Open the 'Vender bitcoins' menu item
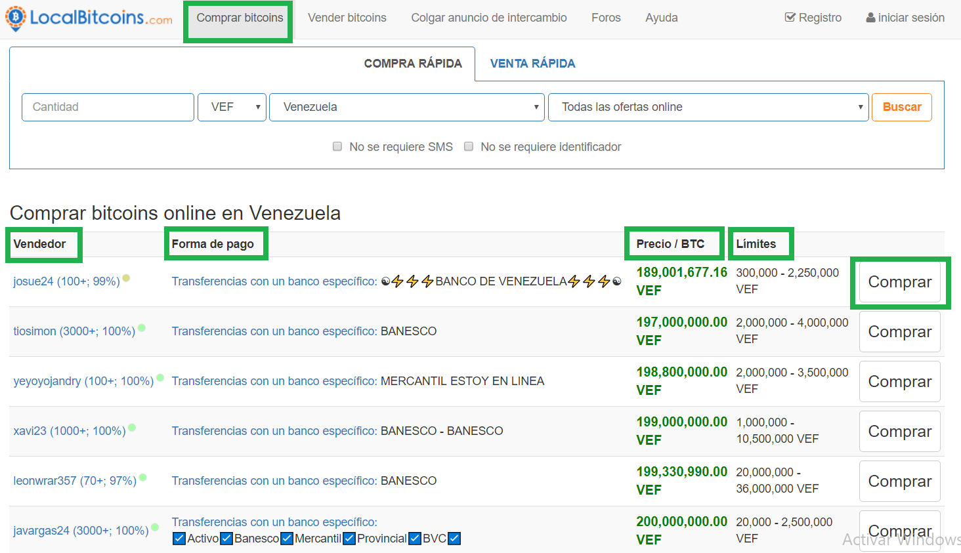 (x=347, y=18)
